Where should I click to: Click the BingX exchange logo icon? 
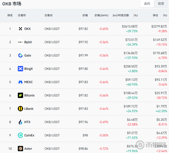pos(20,69)
